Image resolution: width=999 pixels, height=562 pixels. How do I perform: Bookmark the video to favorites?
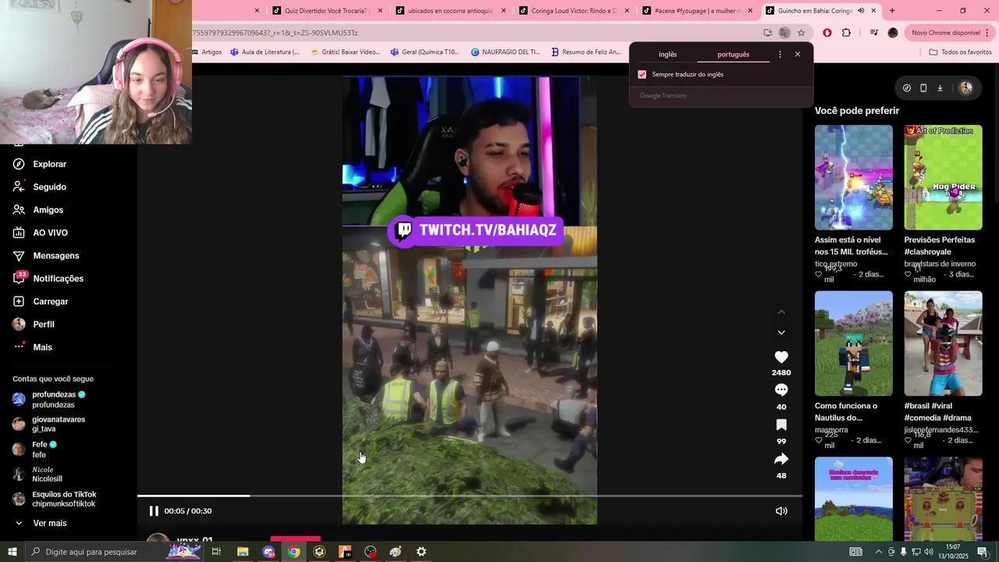pos(781,425)
